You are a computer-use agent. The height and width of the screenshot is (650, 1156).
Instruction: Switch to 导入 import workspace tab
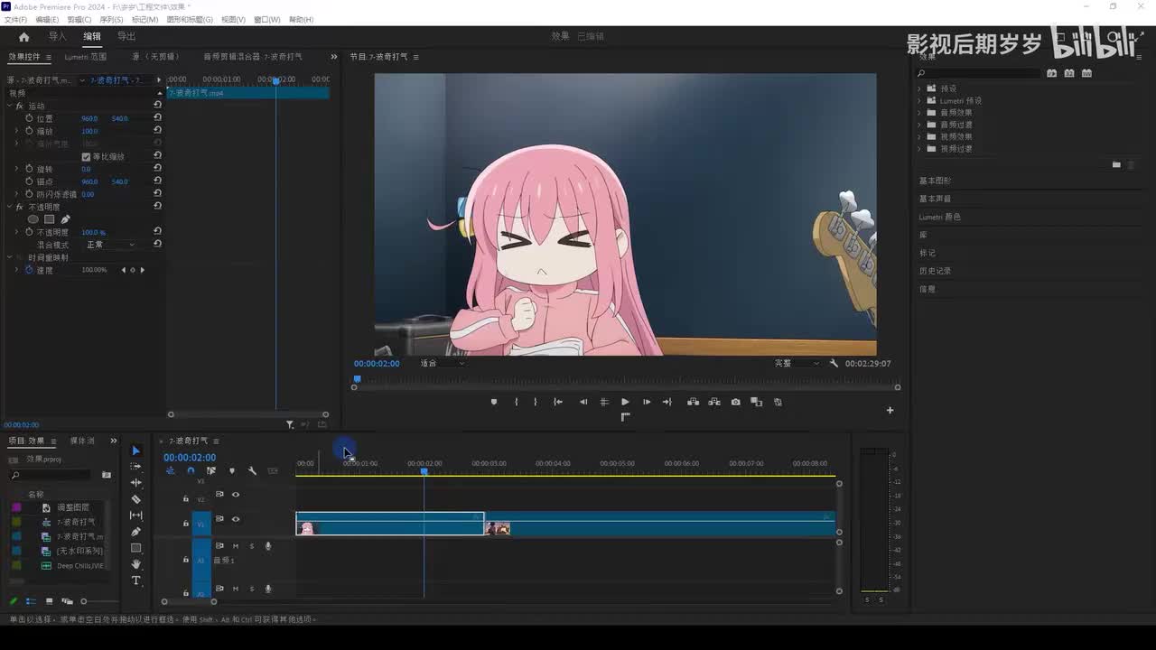pos(58,37)
